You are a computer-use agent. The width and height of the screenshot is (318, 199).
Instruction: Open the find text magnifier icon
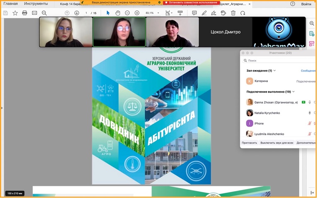point(44,13)
